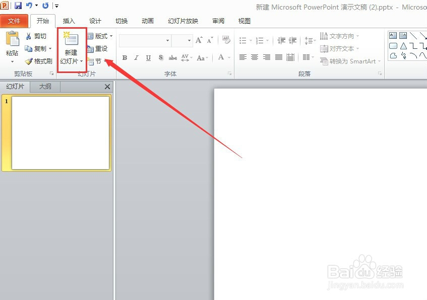Undo the last action
This screenshot has height=300, width=427.
point(29,6)
